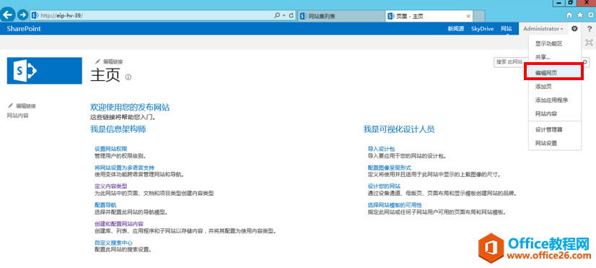Open IE Favorites star icon

click(x=580, y=15)
